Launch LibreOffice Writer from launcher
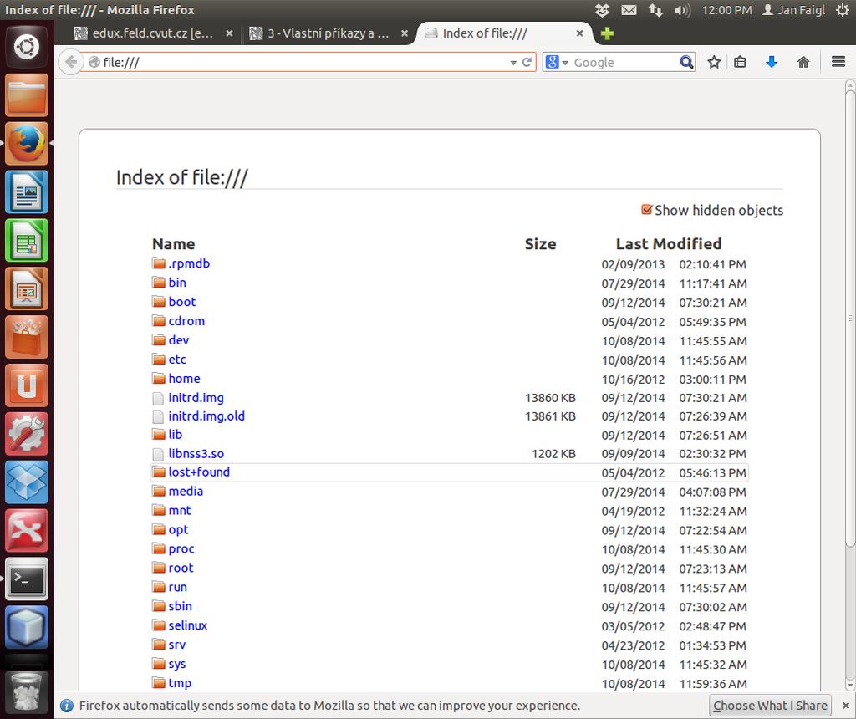 (x=26, y=191)
